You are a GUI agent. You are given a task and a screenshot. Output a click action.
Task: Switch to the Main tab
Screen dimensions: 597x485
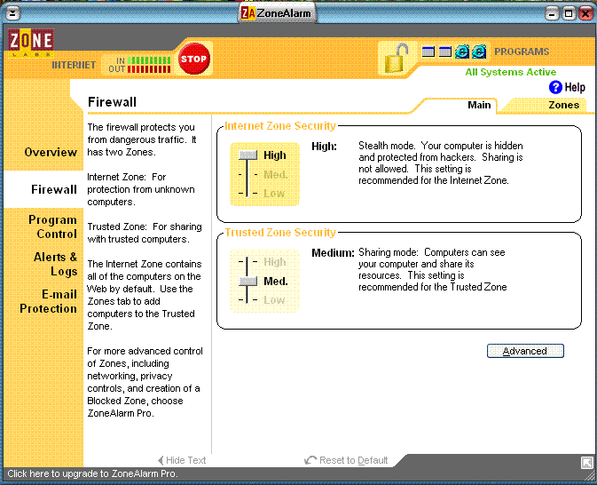[x=479, y=105]
